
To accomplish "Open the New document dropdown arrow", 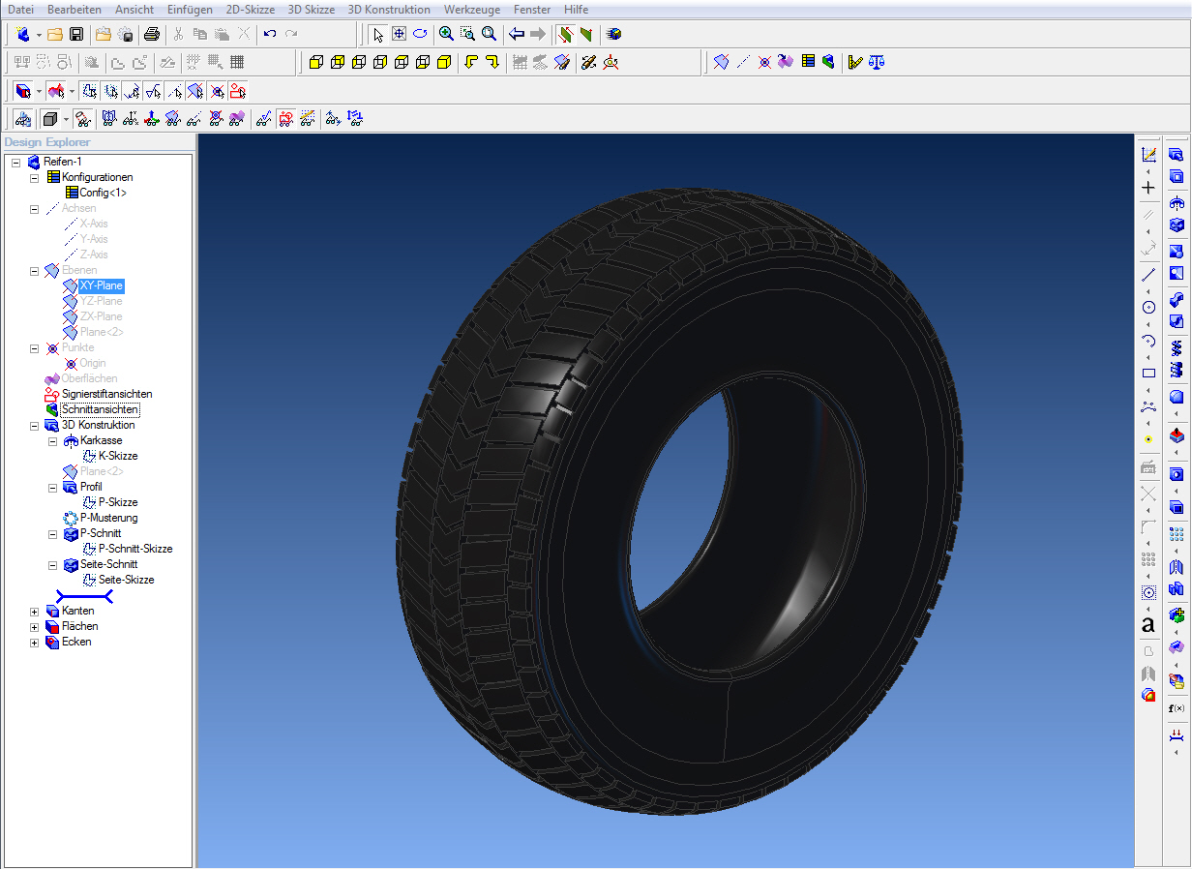I will [x=39, y=35].
